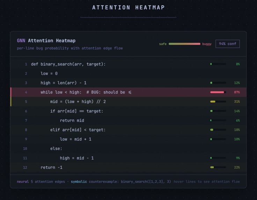Click the 10% probability bar on line 9

point(218,139)
